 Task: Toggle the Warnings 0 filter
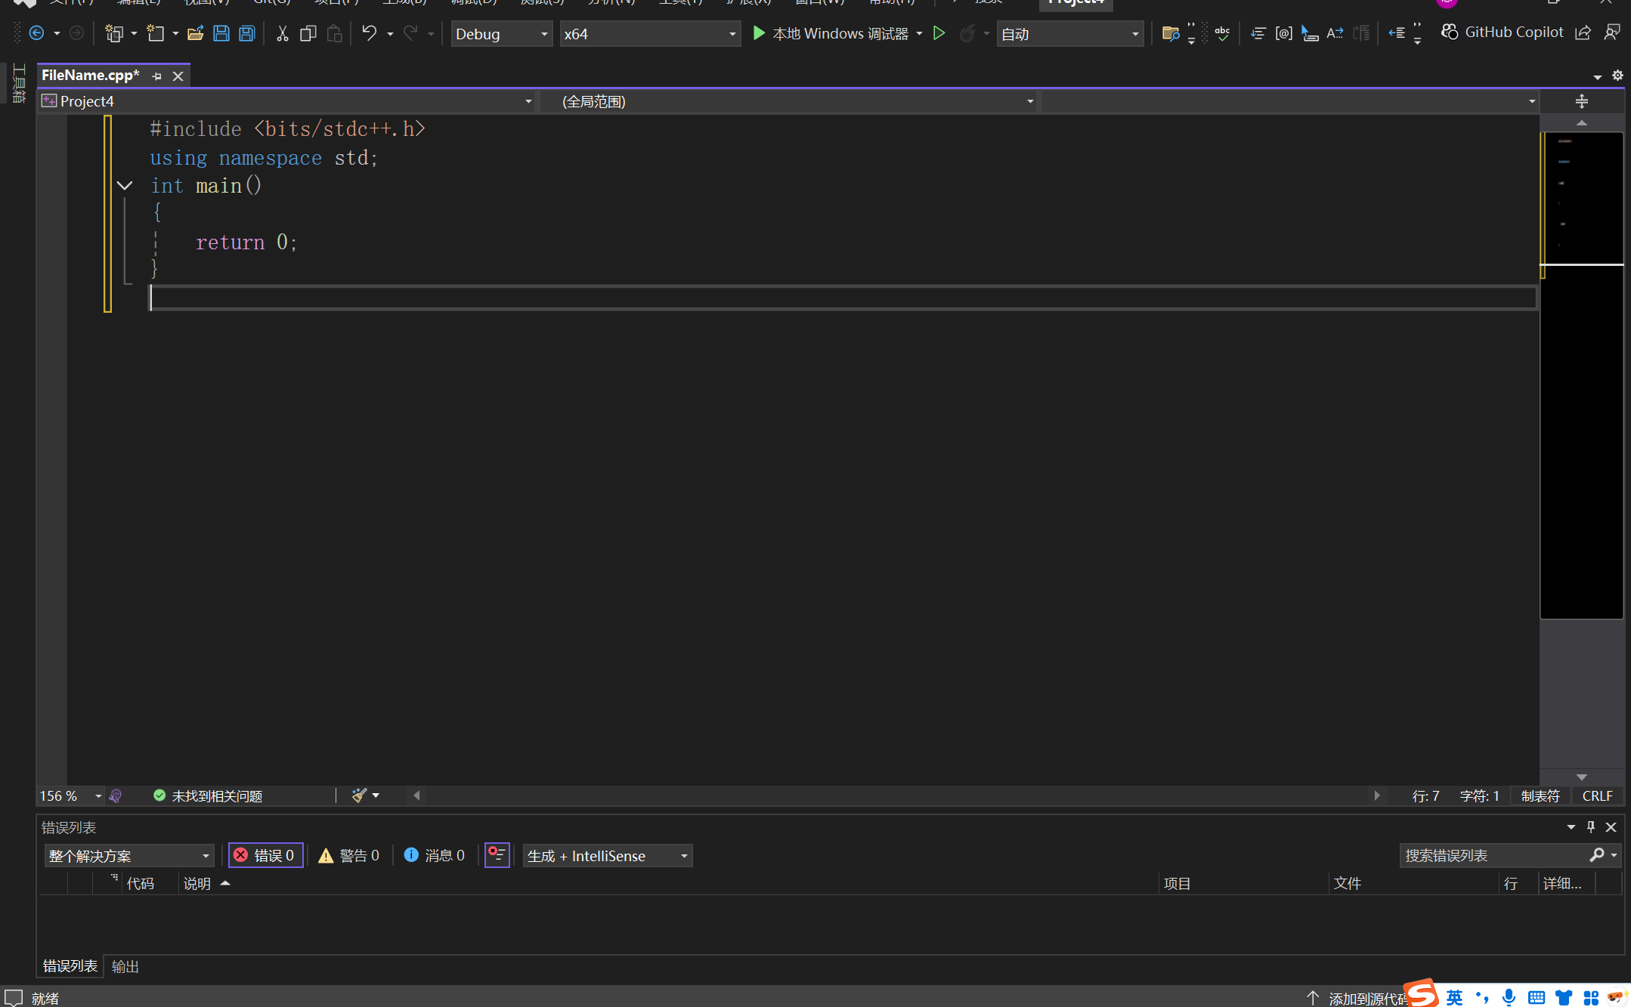349,855
